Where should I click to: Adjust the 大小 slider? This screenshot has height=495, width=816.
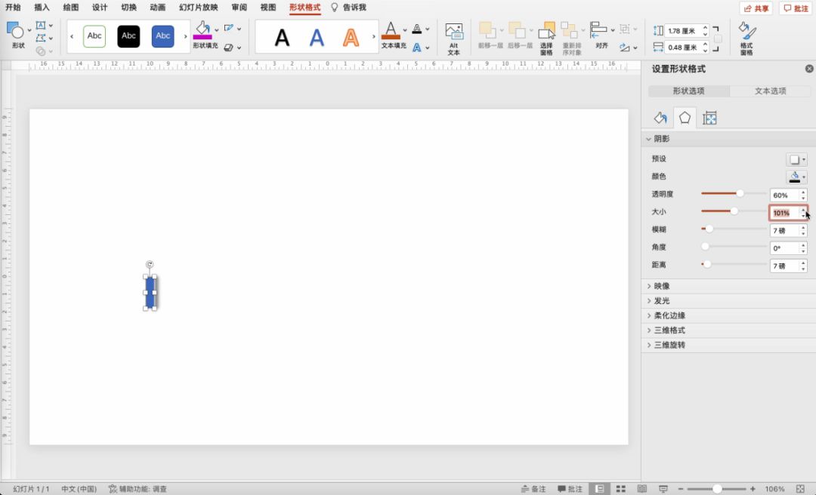[x=734, y=211]
